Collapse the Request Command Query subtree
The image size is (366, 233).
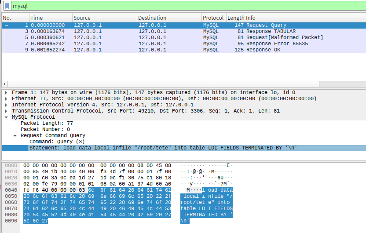tap(15, 136)
